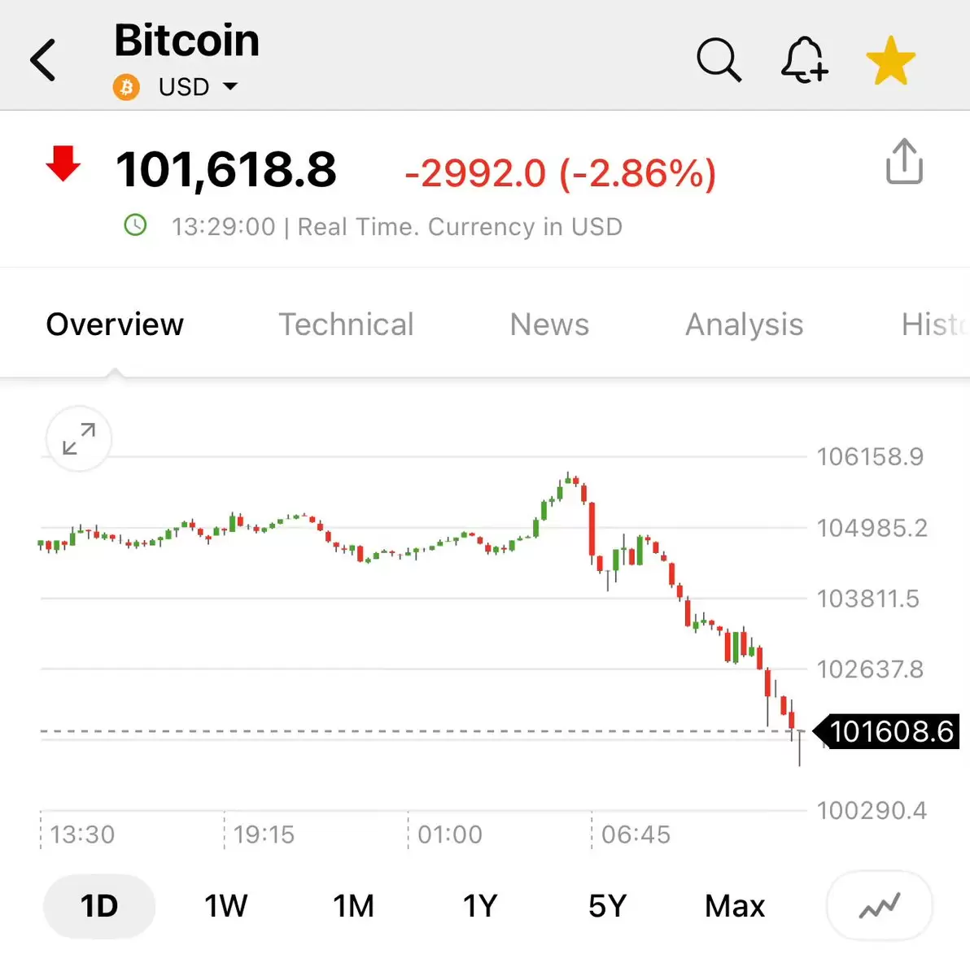Select the 1D timeframe

tap(99, 906)
